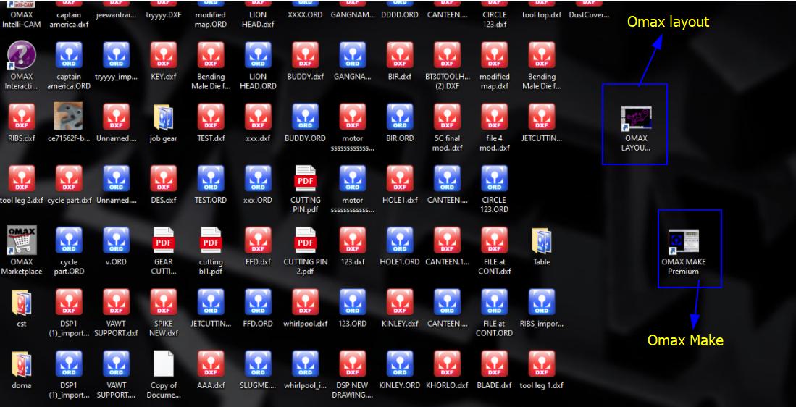Click the whirlpool.dxf file icon
The height and width of the screenshot is (407, 796).
305,302
